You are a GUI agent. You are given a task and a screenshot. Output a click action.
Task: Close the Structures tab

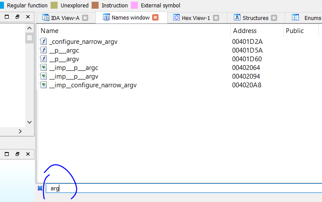click(x=274, y=18)
